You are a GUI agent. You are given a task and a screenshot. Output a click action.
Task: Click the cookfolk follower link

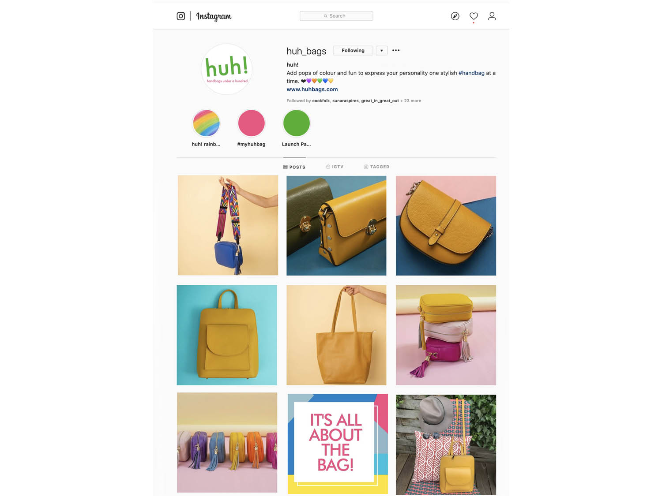(321, 101)
